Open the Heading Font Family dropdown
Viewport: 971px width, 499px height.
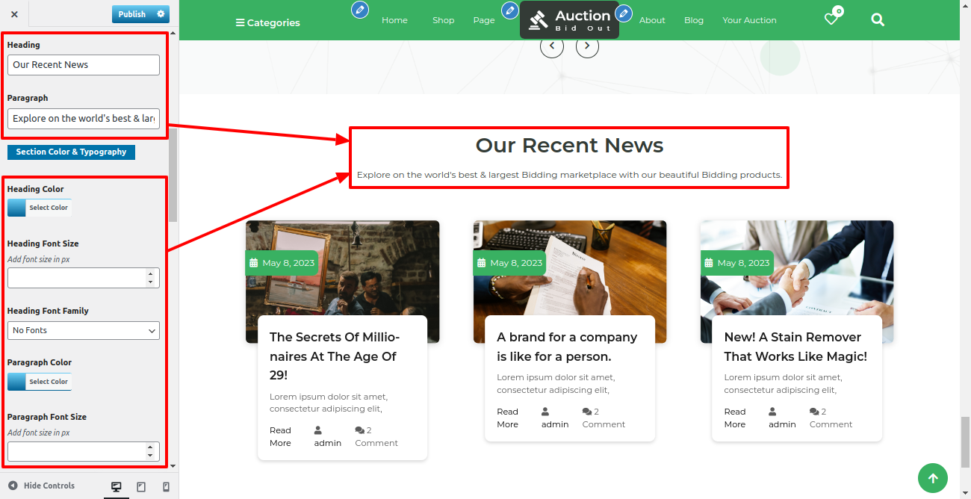point(84,330)
